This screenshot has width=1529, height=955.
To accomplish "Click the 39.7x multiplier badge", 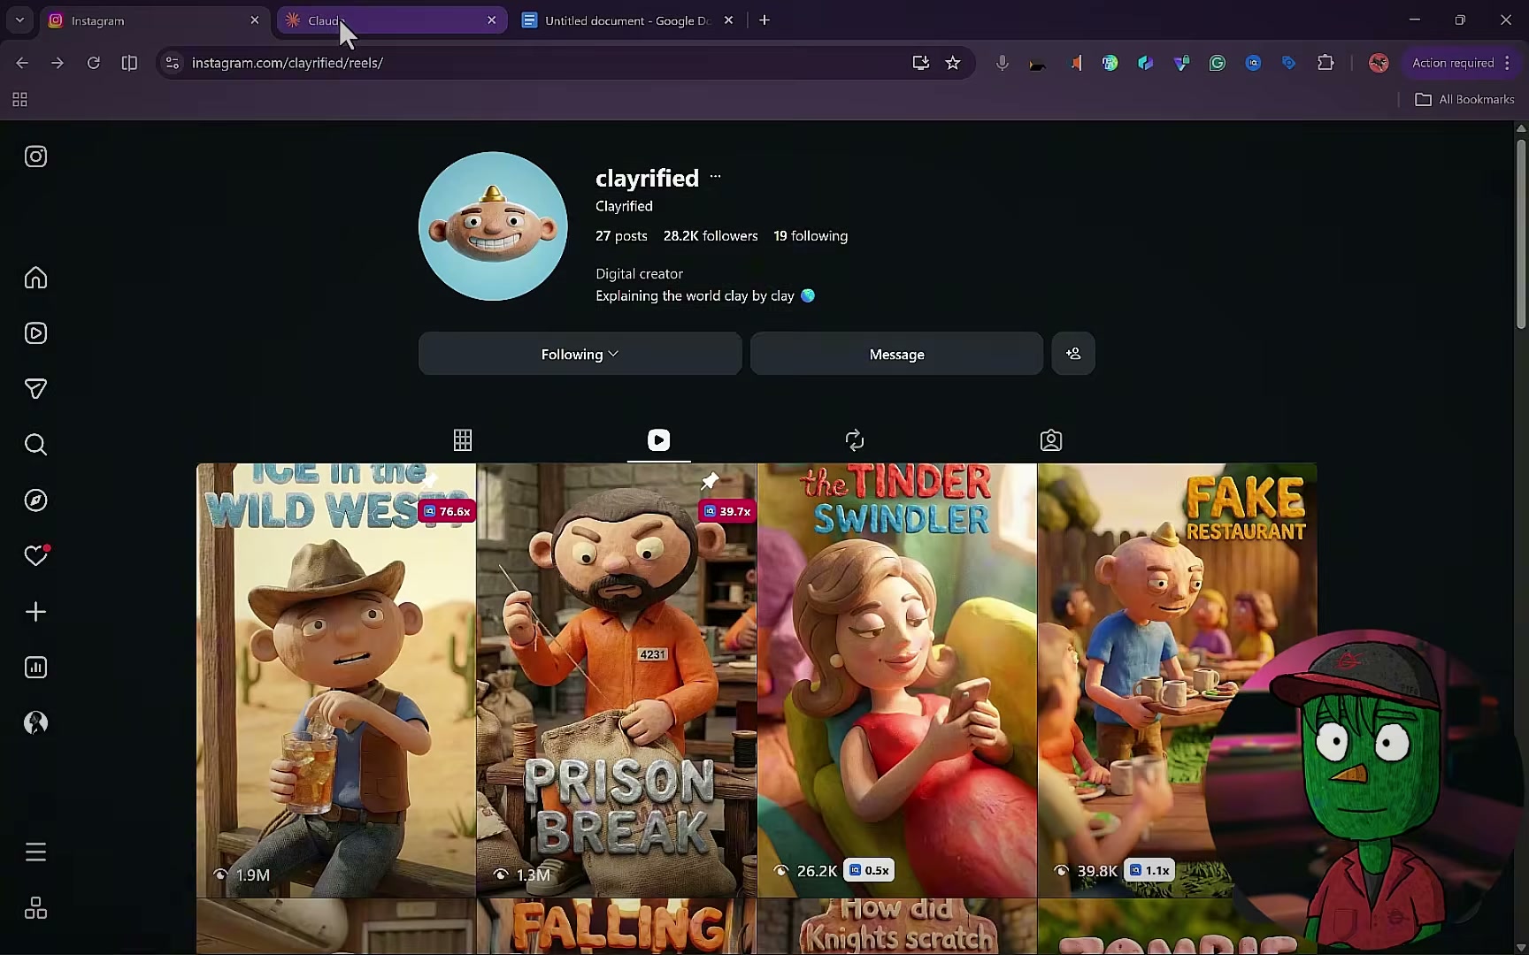I will pos(727,511).
